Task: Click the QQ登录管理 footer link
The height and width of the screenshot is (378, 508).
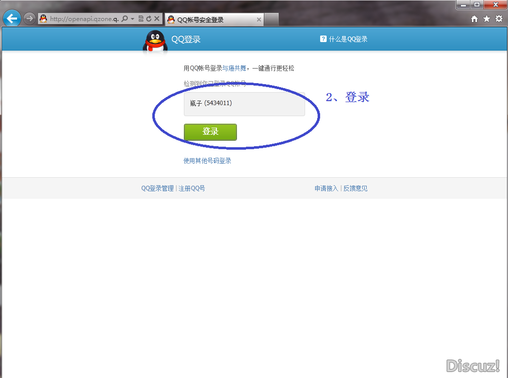Action: (x=157, y=188)
